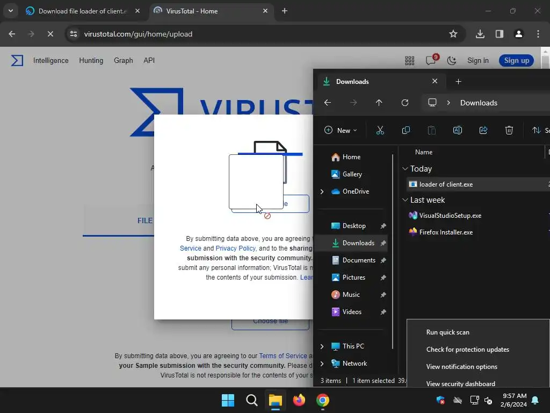Open Hunting in VirusTotal nav
550x413 pixels.
tap(91, 60)
